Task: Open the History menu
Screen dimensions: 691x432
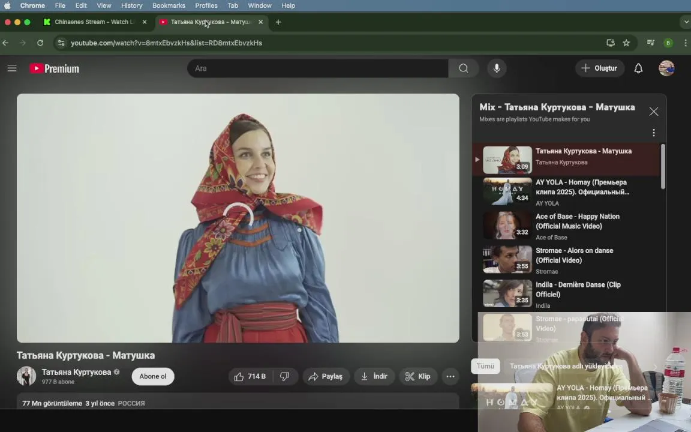Action: [131, 5]
